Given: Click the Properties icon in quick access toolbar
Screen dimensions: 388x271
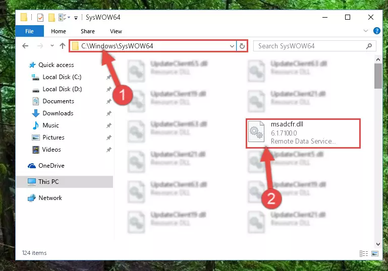Looking at the screenshot, I should [40, 18].
